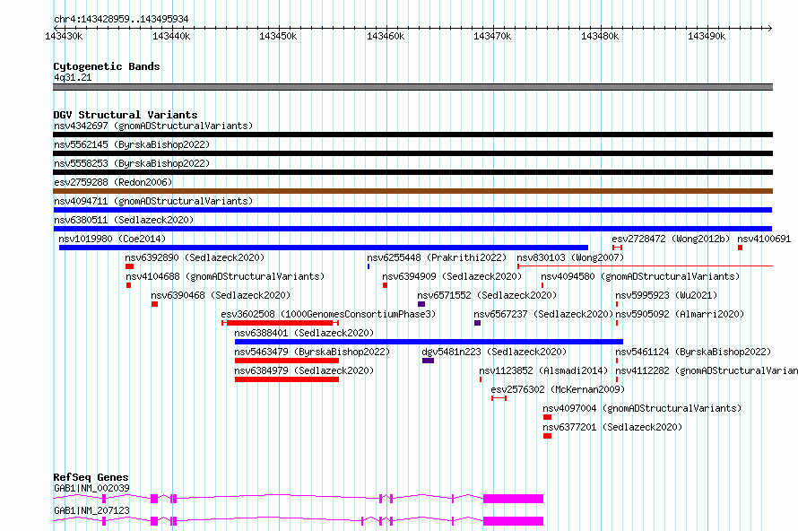Select the dgv5481n223 purple marker
Screen dimensions: 798x531
click(x=428, y=361)
